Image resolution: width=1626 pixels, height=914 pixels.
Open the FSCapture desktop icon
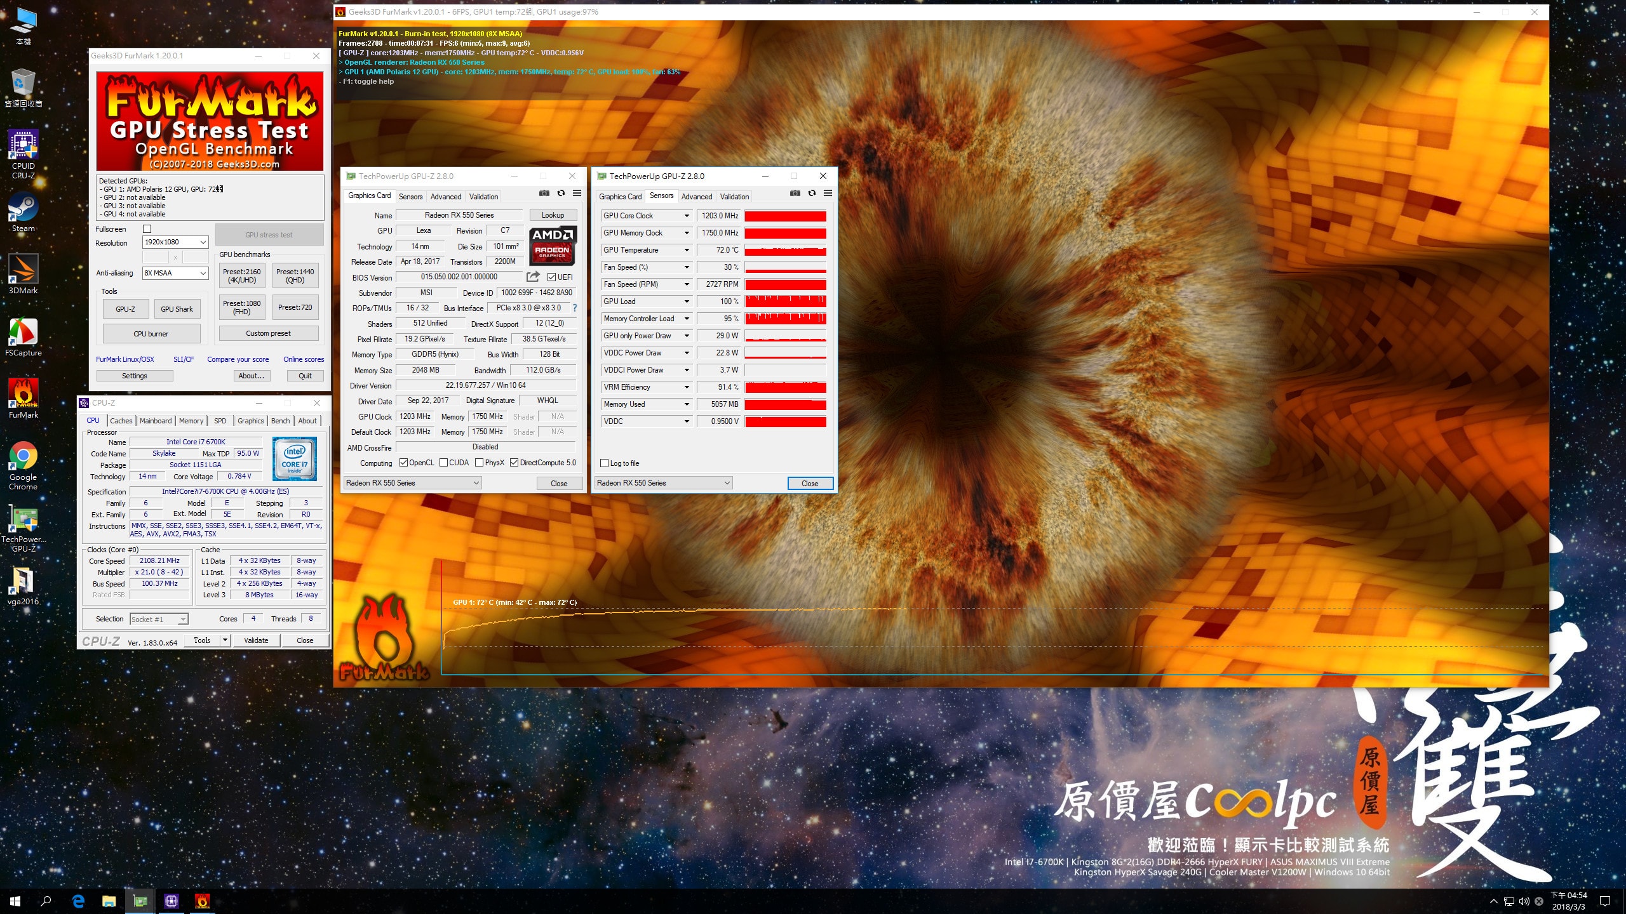coord(24,336)
